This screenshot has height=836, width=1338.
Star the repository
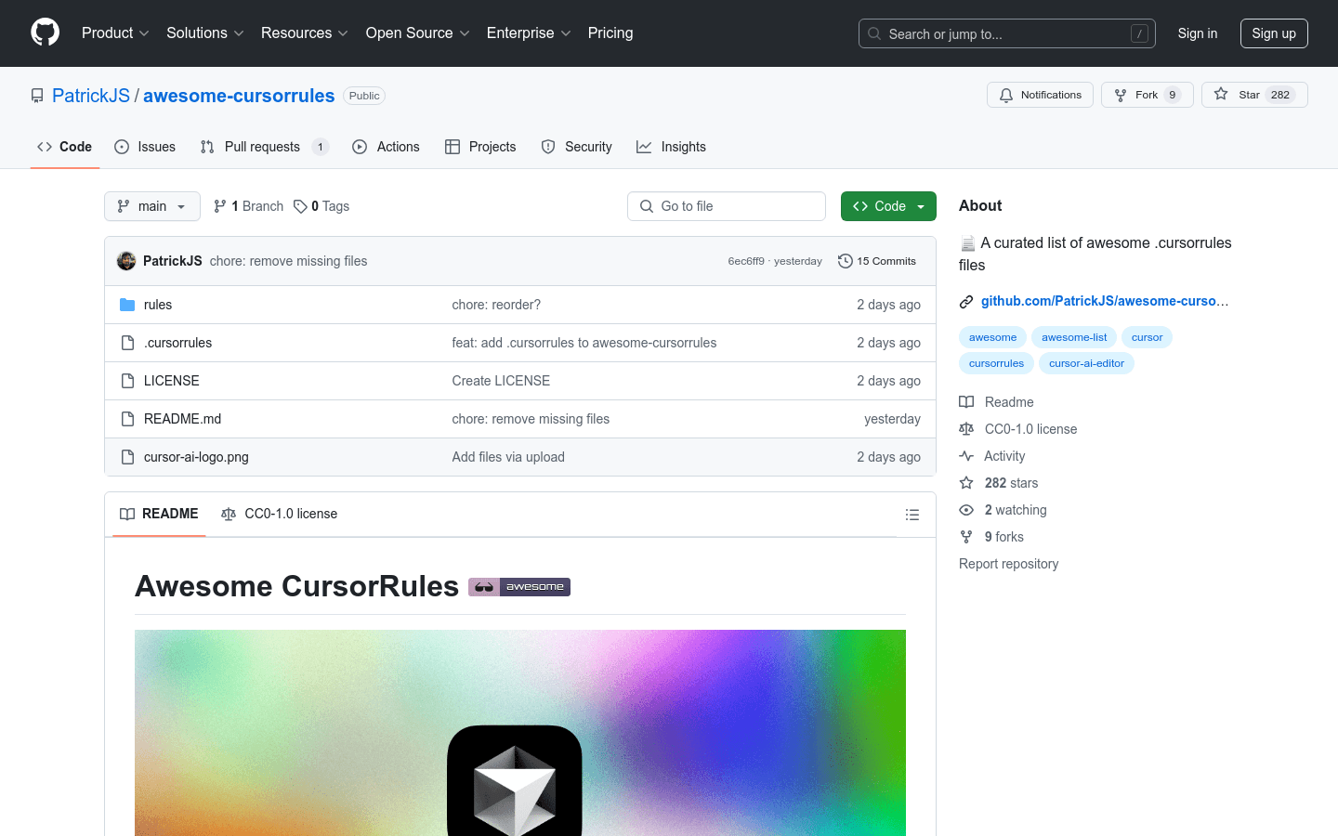(x=1254, y=95)
